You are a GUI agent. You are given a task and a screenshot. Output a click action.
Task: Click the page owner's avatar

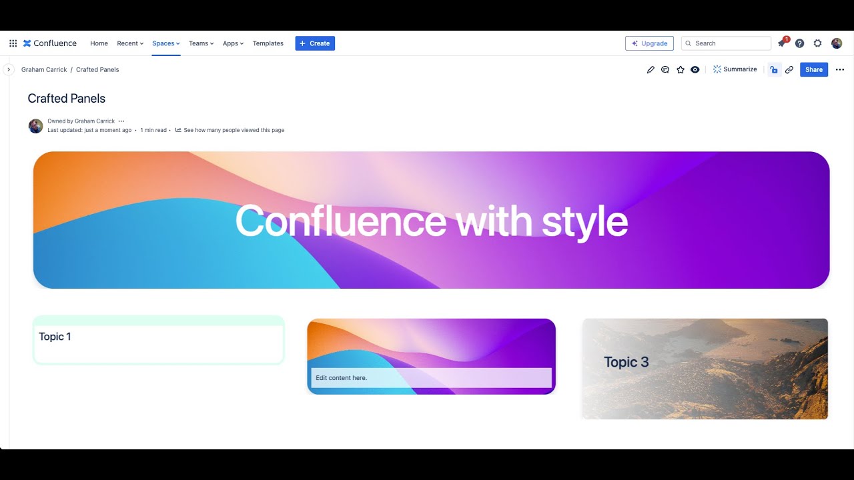coord(36,126)
